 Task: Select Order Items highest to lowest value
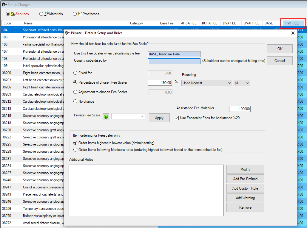(75, 143)
